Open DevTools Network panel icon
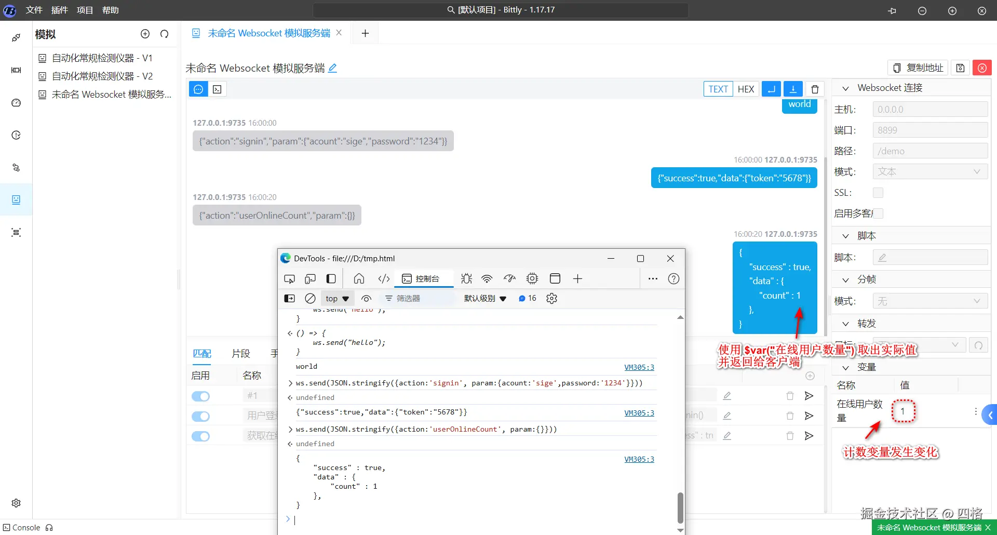The height and width of the screenshot is (535, 997). (487, 279)
